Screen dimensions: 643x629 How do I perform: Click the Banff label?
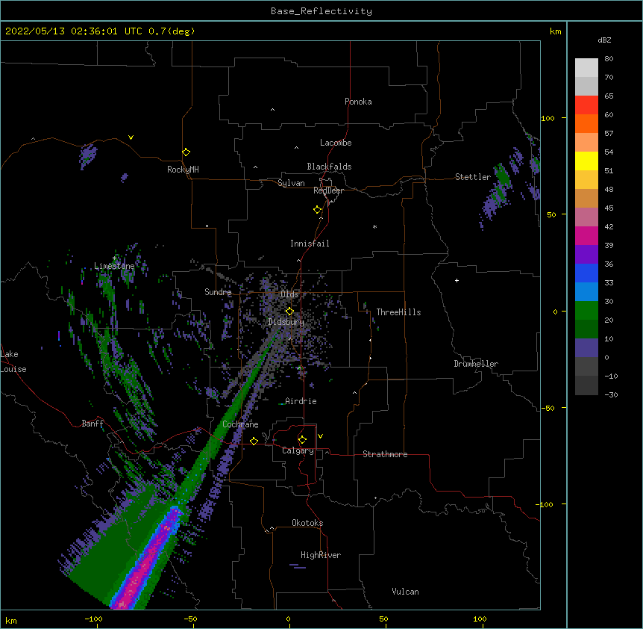[x=92, y=424]
